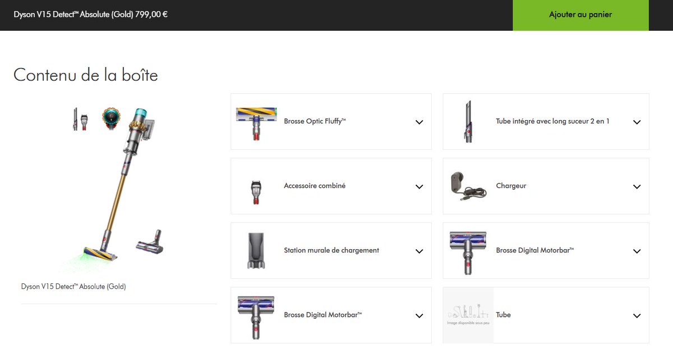
Task: Expand chevron of Motorbar card beside Tube card
Action: [419, 316]
